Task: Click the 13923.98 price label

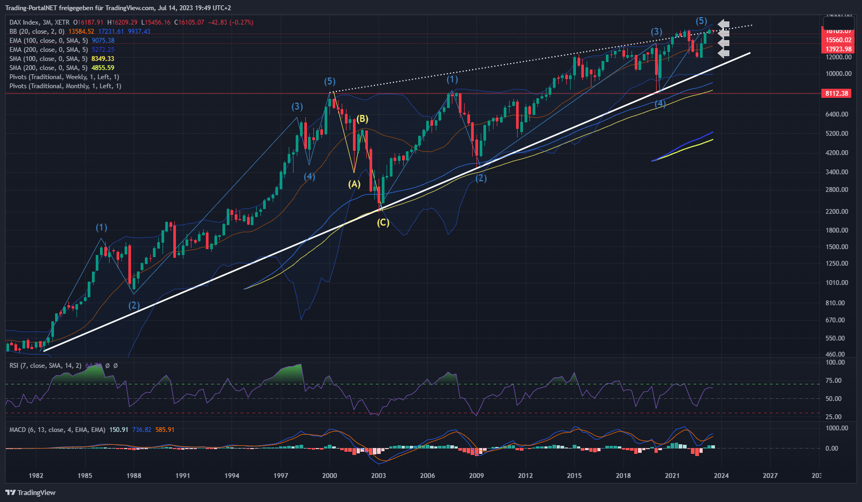Action: coord(838,49)
